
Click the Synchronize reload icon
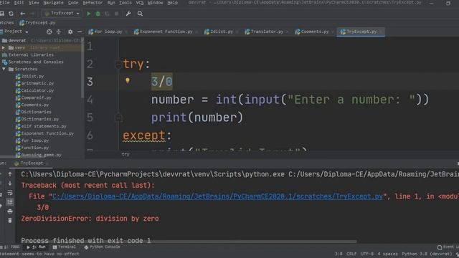pos(11,14)
